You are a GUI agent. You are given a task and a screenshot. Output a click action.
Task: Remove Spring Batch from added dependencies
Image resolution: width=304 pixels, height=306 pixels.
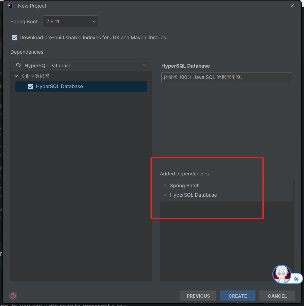pos(165,186)
